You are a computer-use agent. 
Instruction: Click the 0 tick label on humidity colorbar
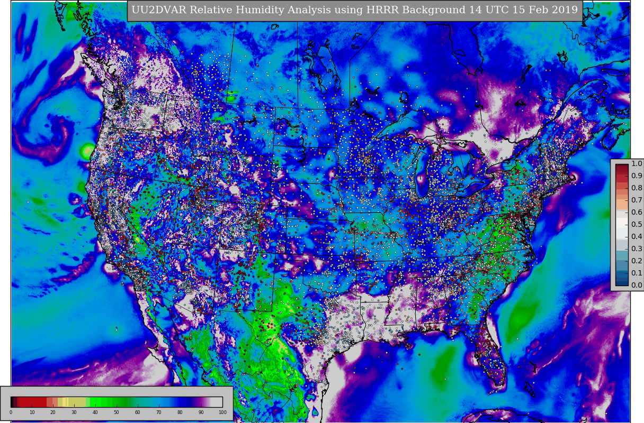[11, 412]
